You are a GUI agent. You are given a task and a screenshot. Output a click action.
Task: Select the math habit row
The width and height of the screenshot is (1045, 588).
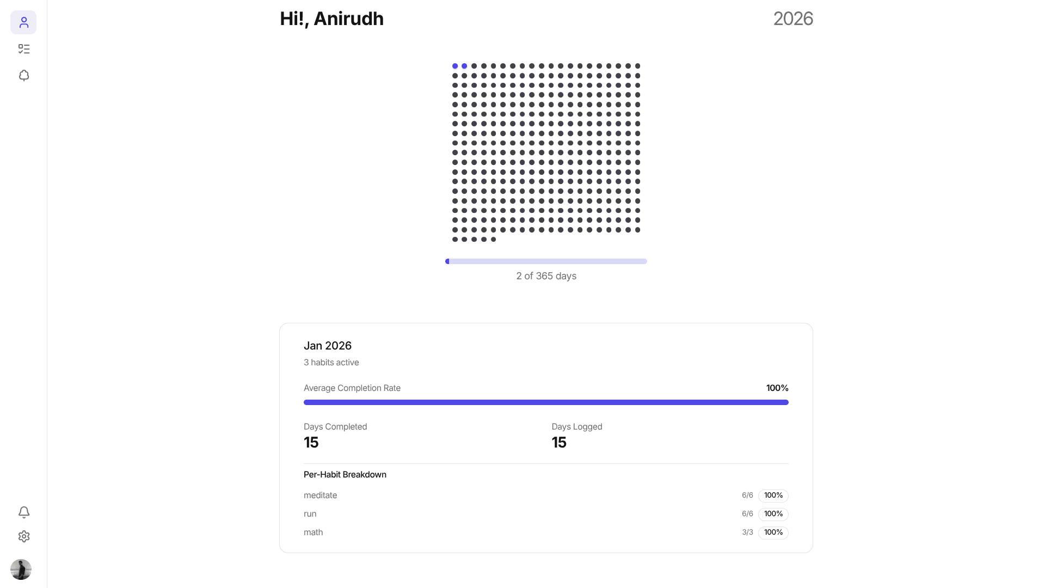click(x=313, y=532)
